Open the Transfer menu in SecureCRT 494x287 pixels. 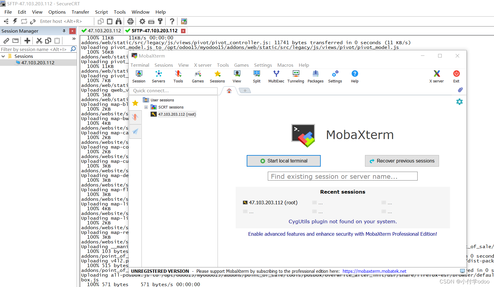click(x=80, y=12)
